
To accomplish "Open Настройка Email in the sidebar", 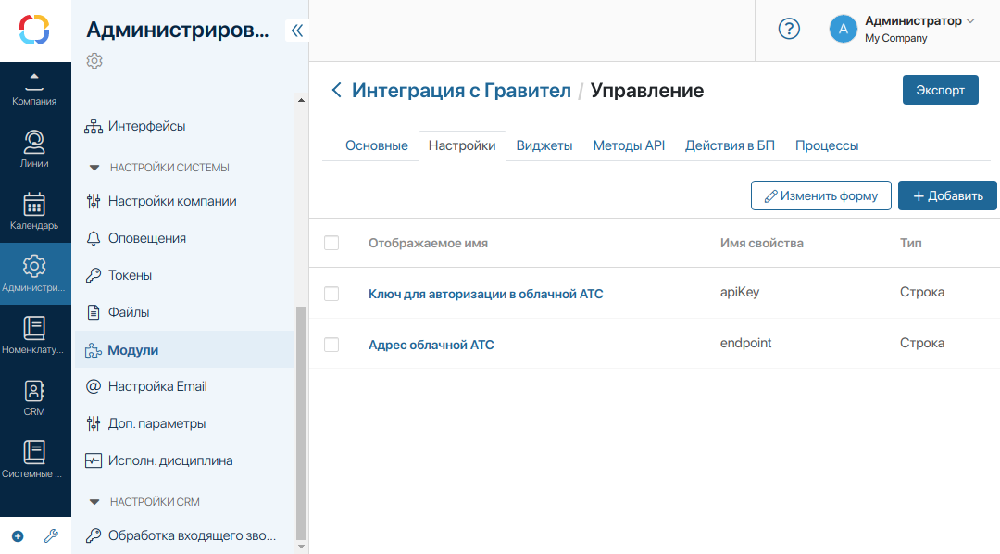I will point(157,386).
